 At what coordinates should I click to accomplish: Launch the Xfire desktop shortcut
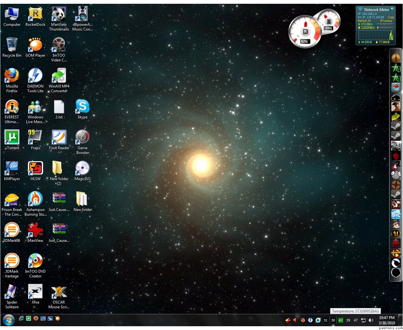(35, 292)
